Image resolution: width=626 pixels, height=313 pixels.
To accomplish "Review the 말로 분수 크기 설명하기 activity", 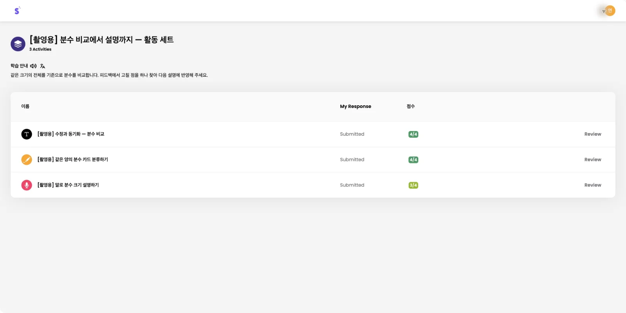I will pos(593,185).
